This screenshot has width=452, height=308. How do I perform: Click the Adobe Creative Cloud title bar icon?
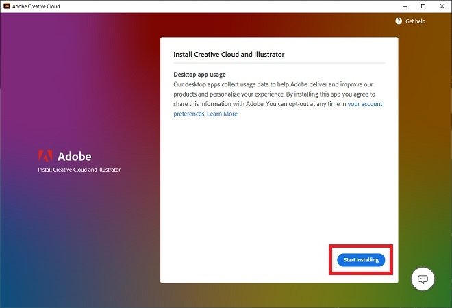(7, 6)
